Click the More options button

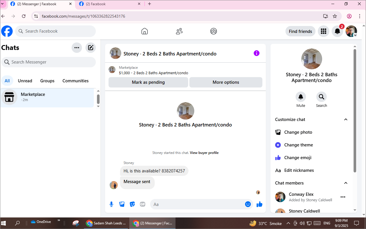coord(226,82)
